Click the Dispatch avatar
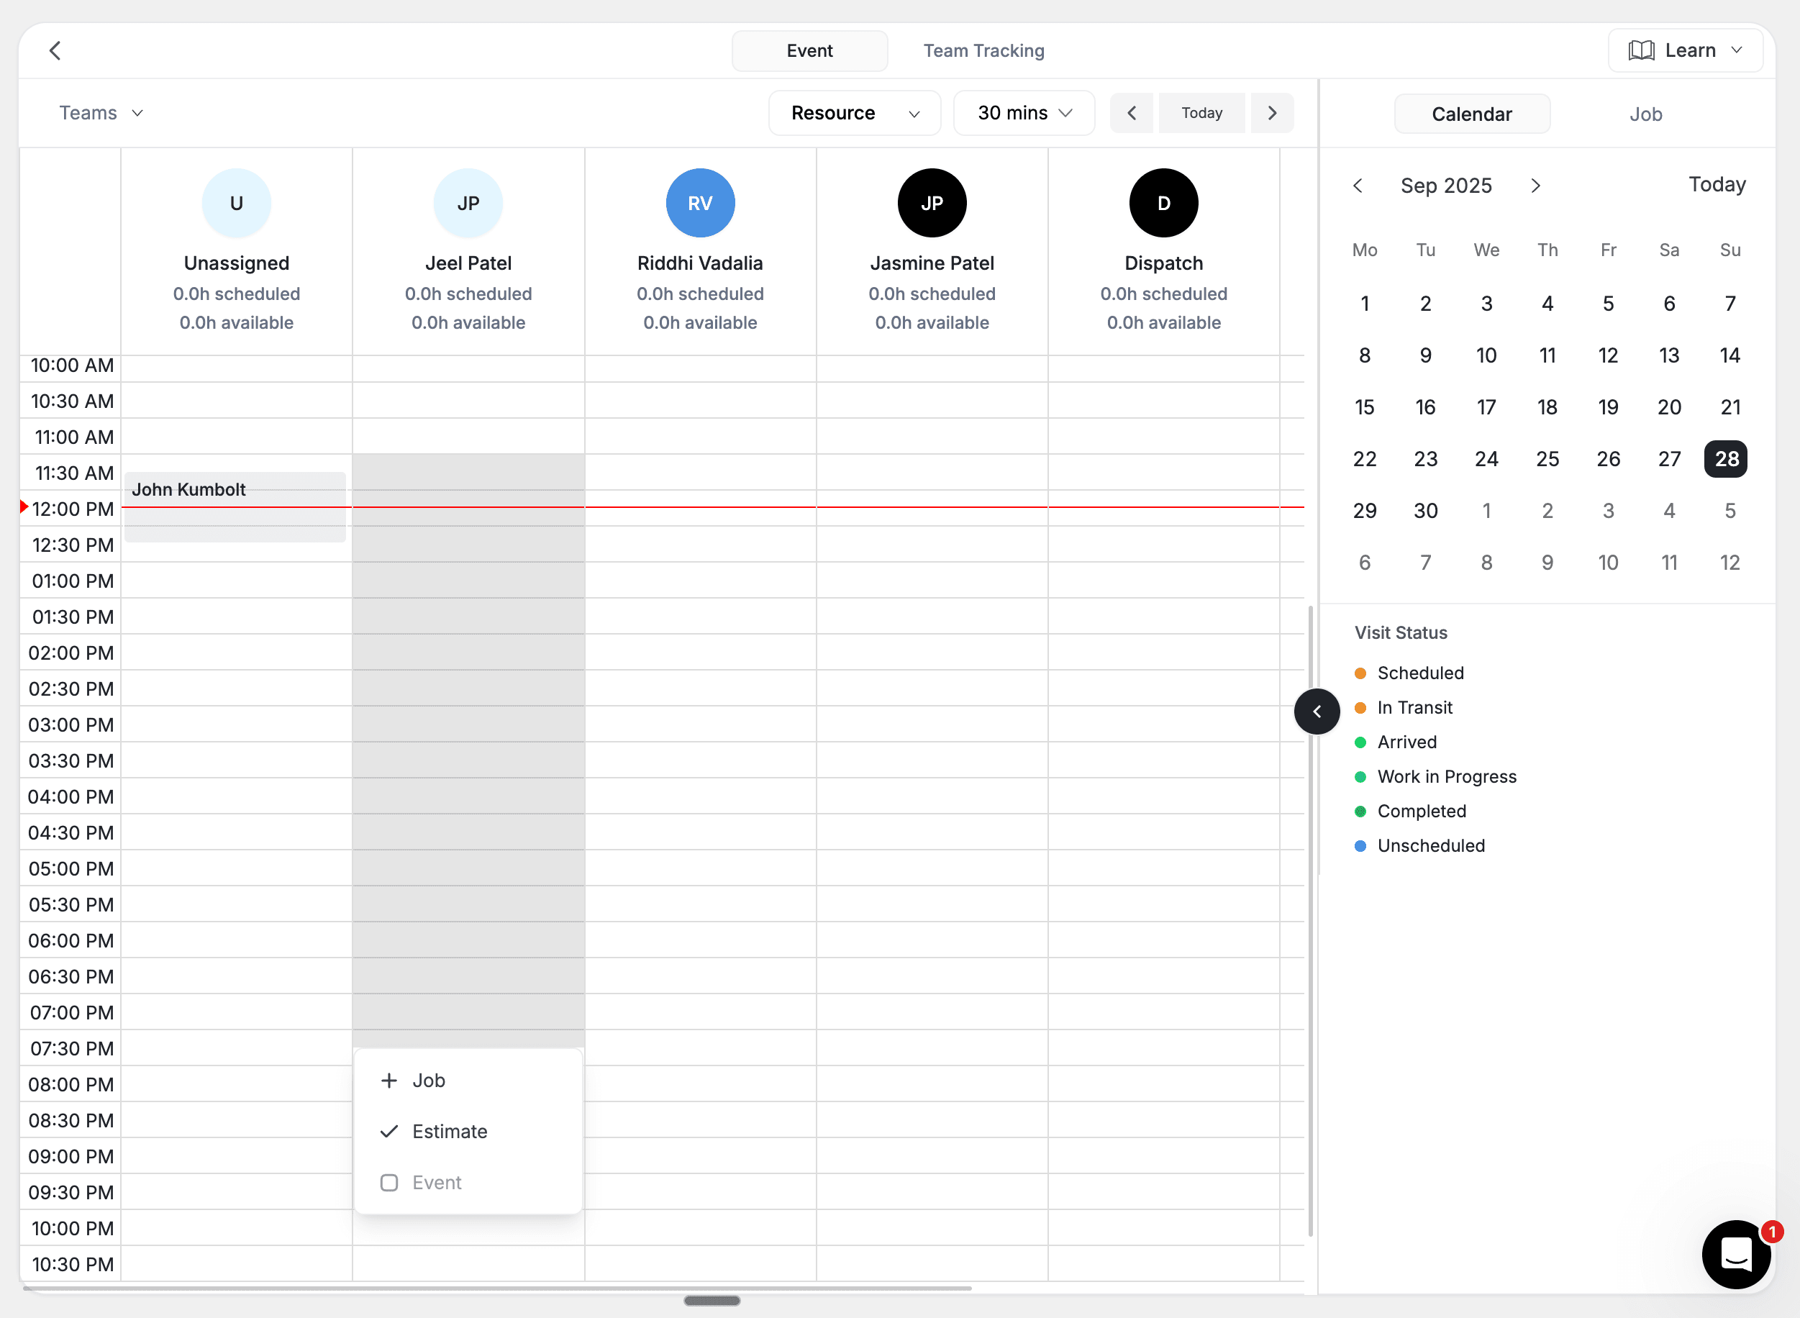This screenshot has height=1318, width=1800. [1163, 203]
